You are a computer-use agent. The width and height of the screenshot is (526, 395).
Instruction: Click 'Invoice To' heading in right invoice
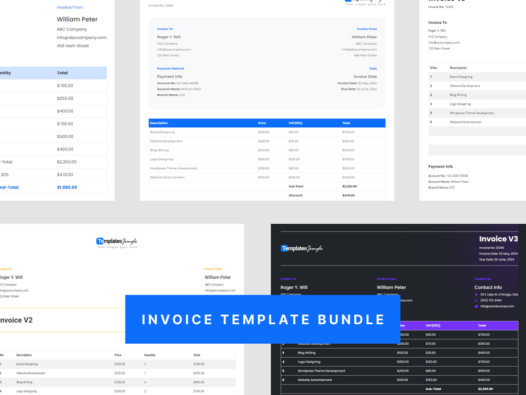pos(438,23)
